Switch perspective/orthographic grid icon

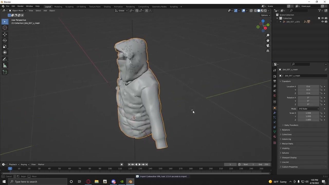pos(268,51)
